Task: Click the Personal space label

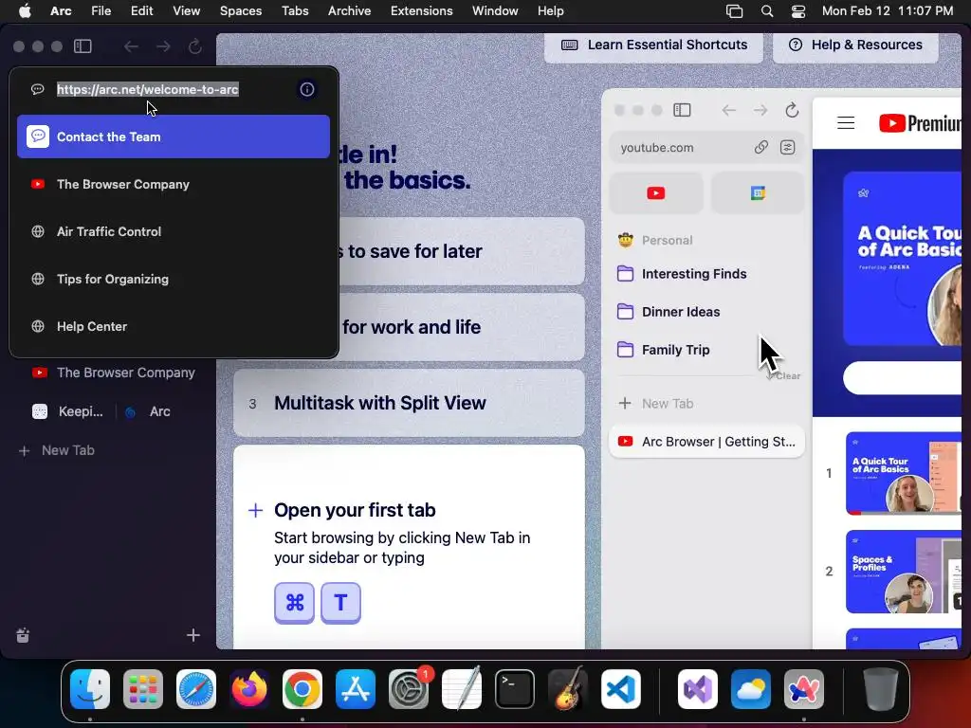Action: pyautogui.click(x=667, y=240)
